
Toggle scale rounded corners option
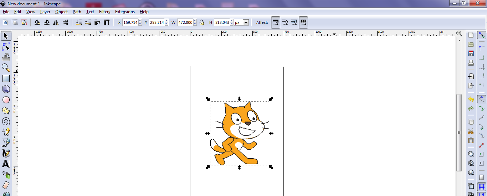285,22
